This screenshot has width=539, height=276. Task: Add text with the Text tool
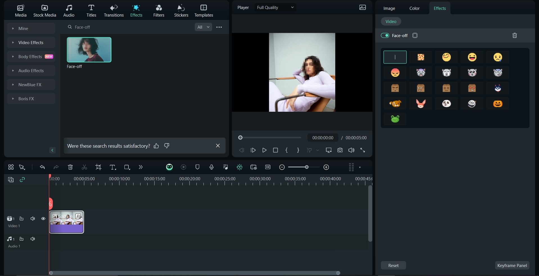pos(113,167)
